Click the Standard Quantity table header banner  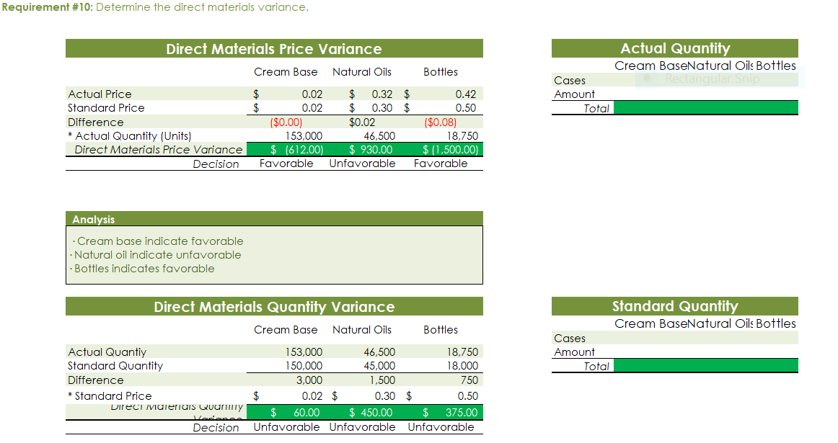pos(674,306)
